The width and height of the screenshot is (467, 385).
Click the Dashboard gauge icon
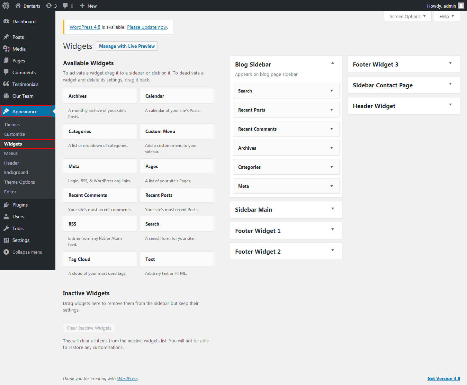click(6, 21)
